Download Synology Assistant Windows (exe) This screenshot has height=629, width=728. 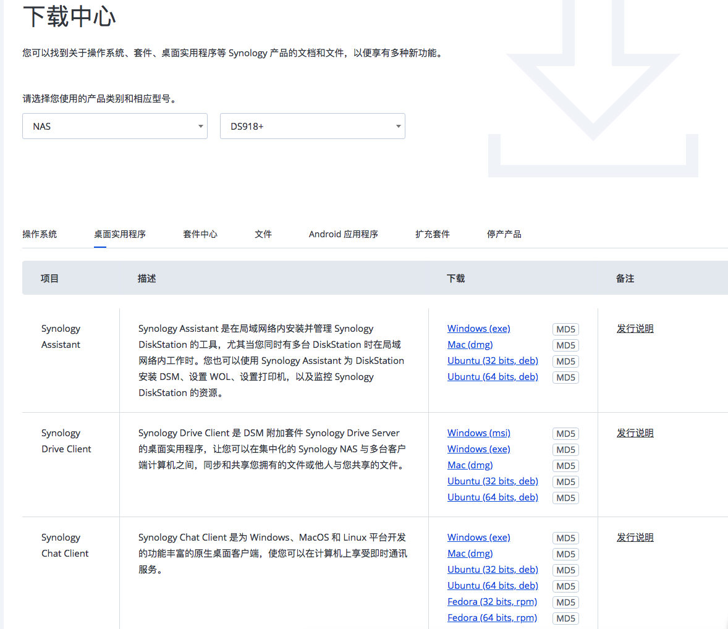[x=479, y=329]
